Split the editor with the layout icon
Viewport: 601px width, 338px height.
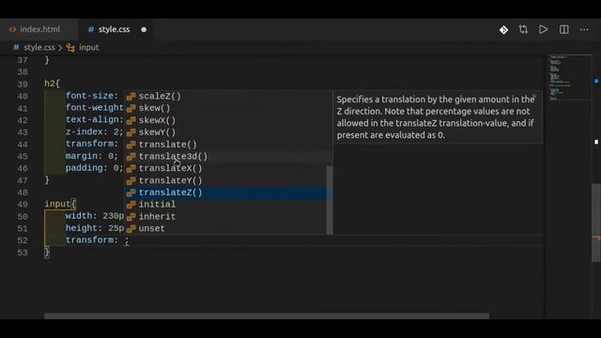tap(563, 29)
